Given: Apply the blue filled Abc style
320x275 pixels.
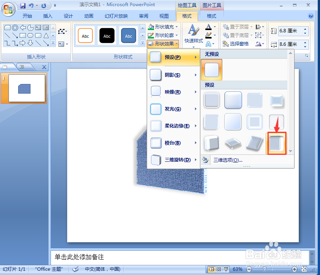Looking at the screenshot, I should (129, 36).
